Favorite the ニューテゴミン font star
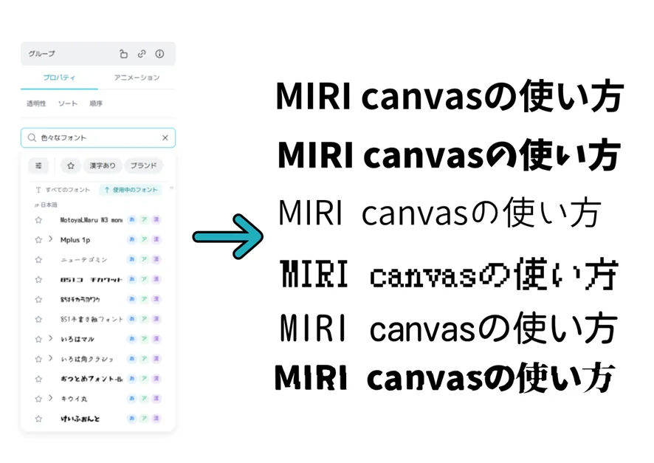Image resolution: width=654 pixels, height=463 pixels. tap(38, 259)
